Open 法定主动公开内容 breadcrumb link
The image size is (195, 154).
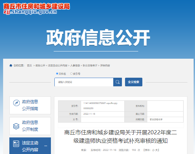pyautogui.click(x=57, y=66)
